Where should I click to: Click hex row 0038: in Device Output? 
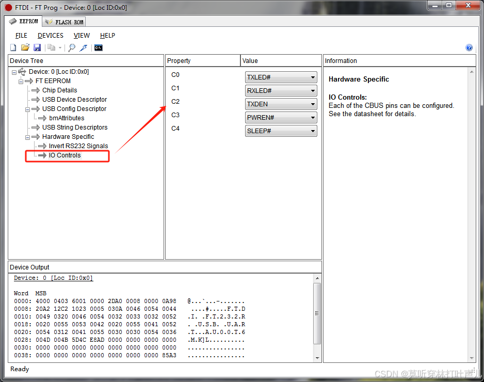pyautogui.click(x=129, y=356)
